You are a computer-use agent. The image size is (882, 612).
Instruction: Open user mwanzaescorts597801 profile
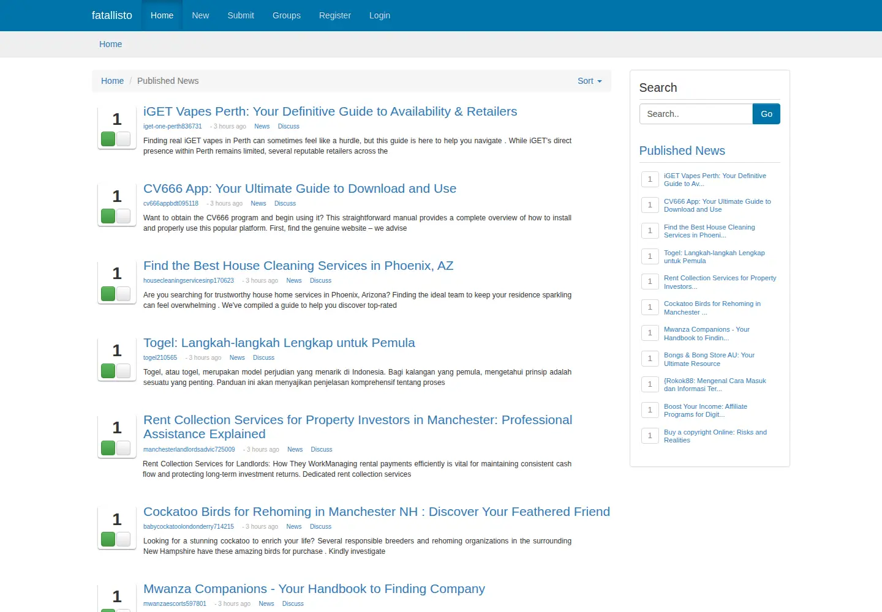(175, 603)
